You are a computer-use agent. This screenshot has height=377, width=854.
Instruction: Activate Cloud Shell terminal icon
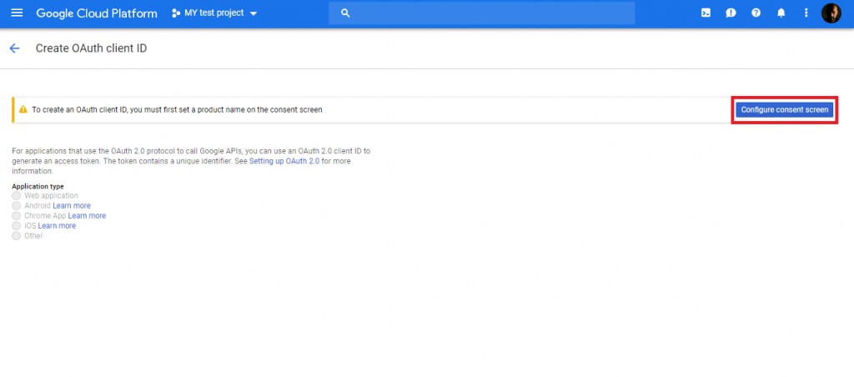tap(706, 13)
